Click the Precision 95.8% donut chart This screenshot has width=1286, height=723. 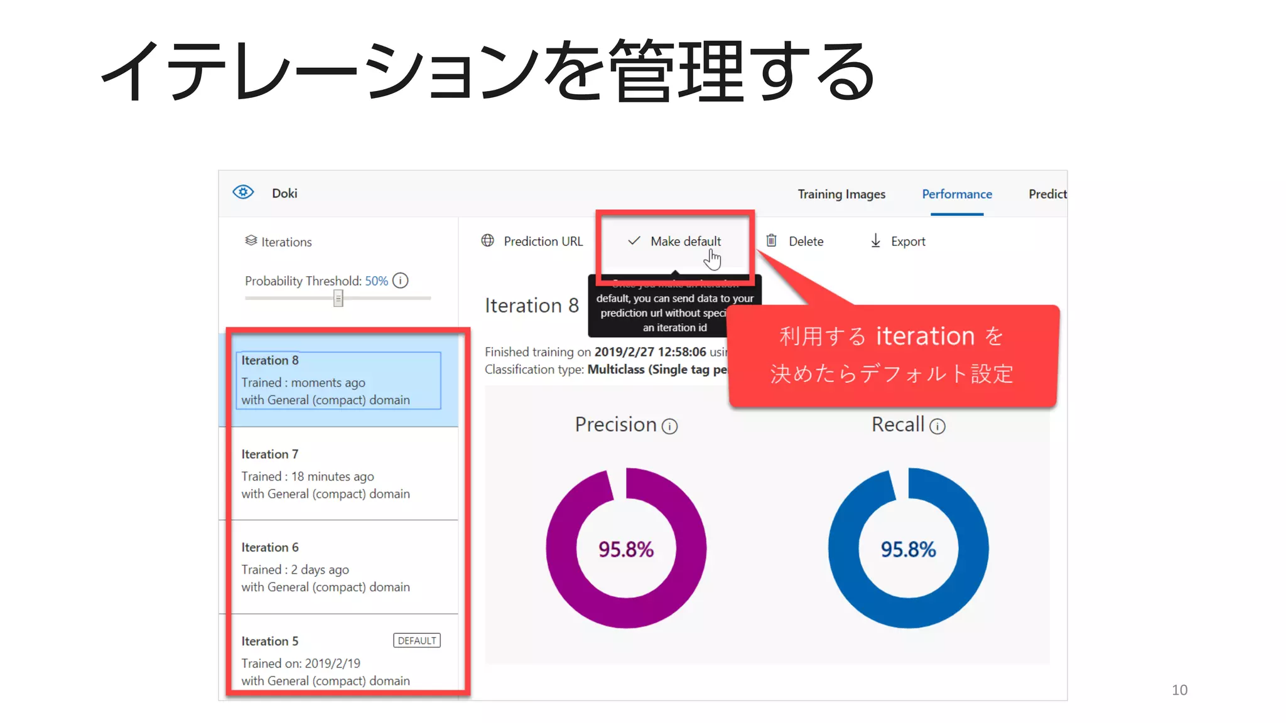coord(626,548)
